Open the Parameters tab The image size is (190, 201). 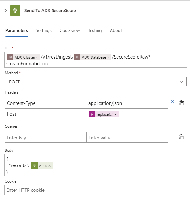click(17, 30)
